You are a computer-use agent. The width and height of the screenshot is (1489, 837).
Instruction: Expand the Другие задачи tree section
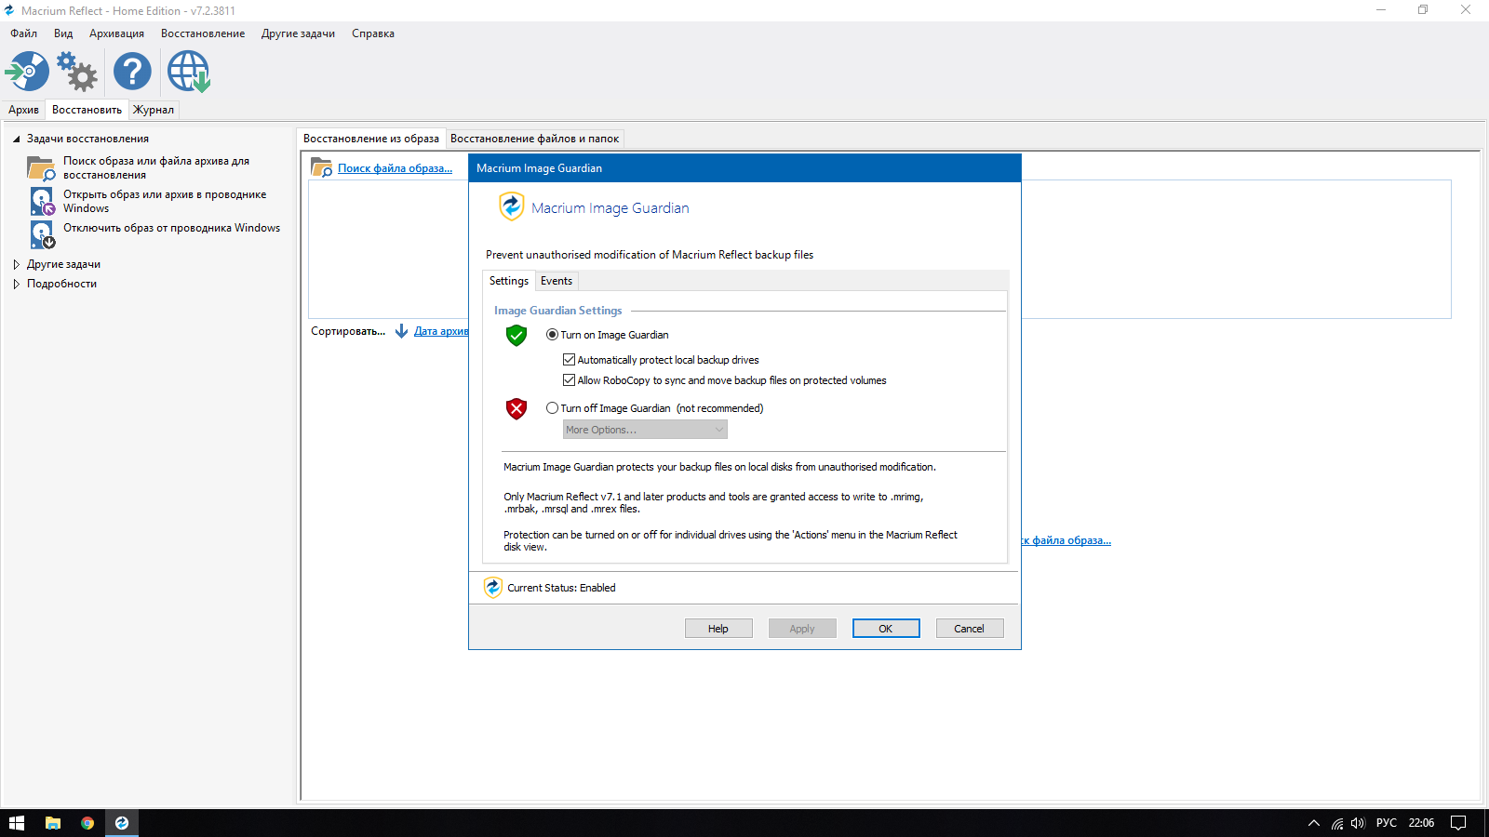point(17,264)
